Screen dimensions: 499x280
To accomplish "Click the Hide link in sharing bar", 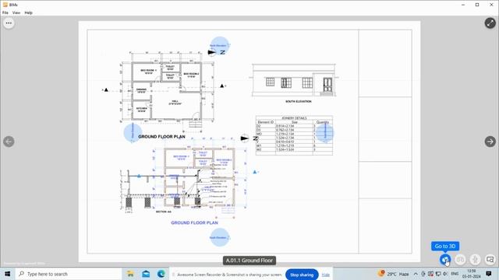I will 326,275.
